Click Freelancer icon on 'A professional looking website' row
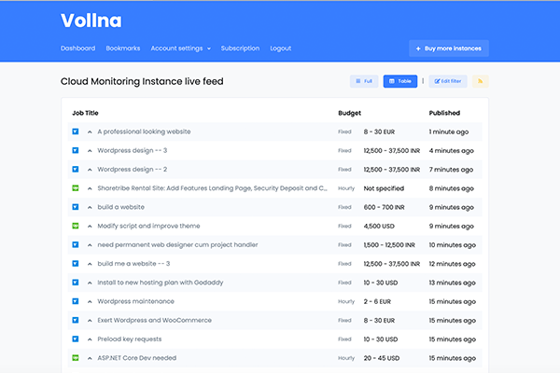The height and width of the screenshot is (373, 560). click(76, 131)
